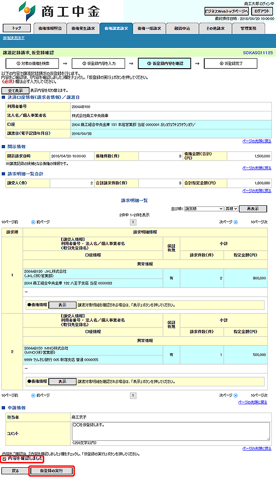Click the 再表示 button
This screenshot has height=478, width=276.
[253, 209]
